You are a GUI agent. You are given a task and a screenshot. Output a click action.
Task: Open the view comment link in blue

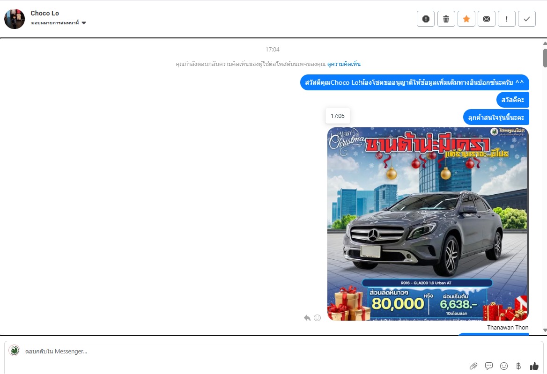point(344,64)
